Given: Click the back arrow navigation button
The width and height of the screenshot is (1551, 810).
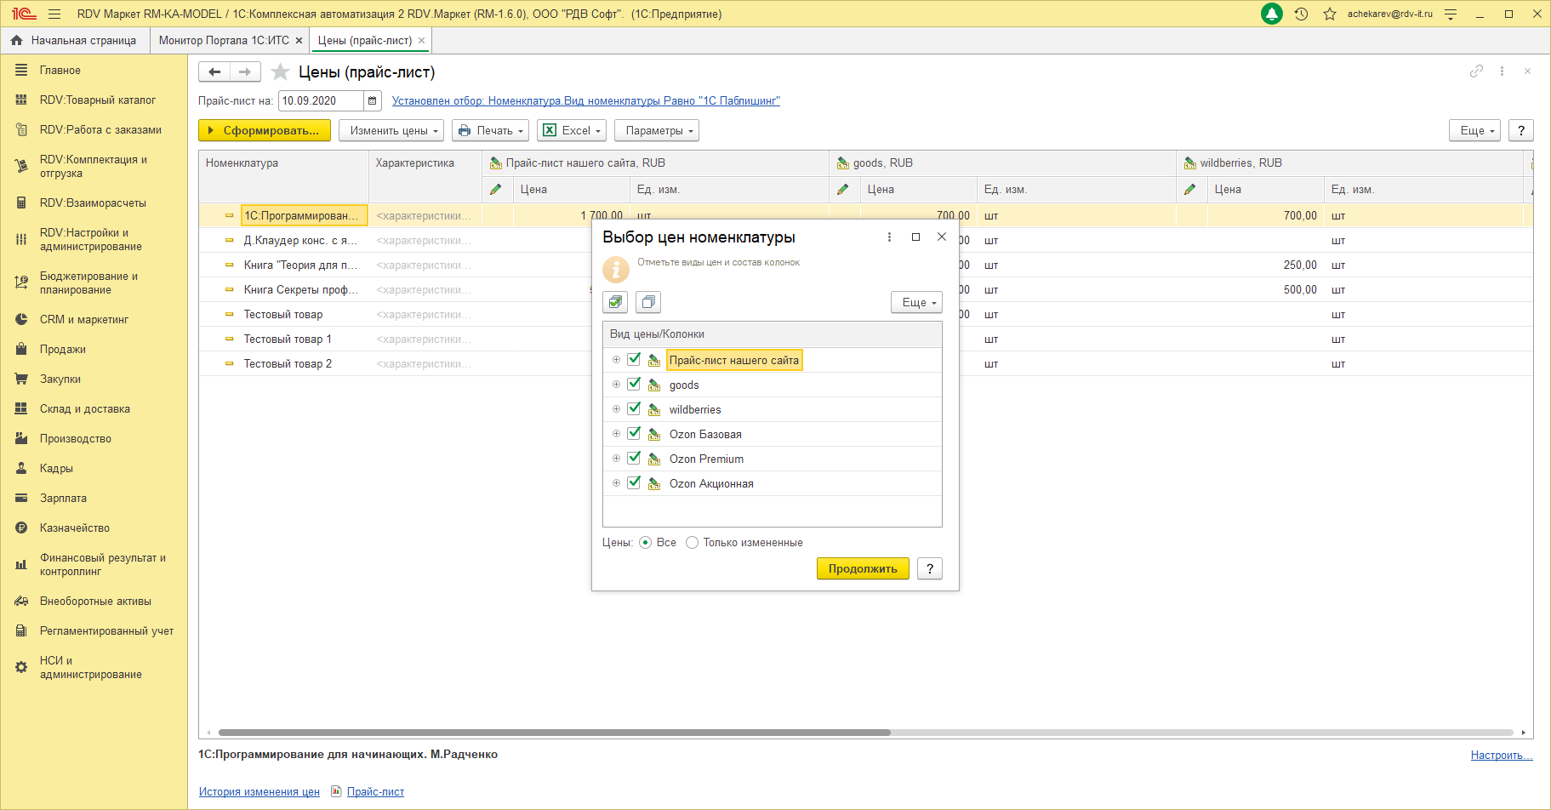Looking at the screenshot, I should point(214,72).
